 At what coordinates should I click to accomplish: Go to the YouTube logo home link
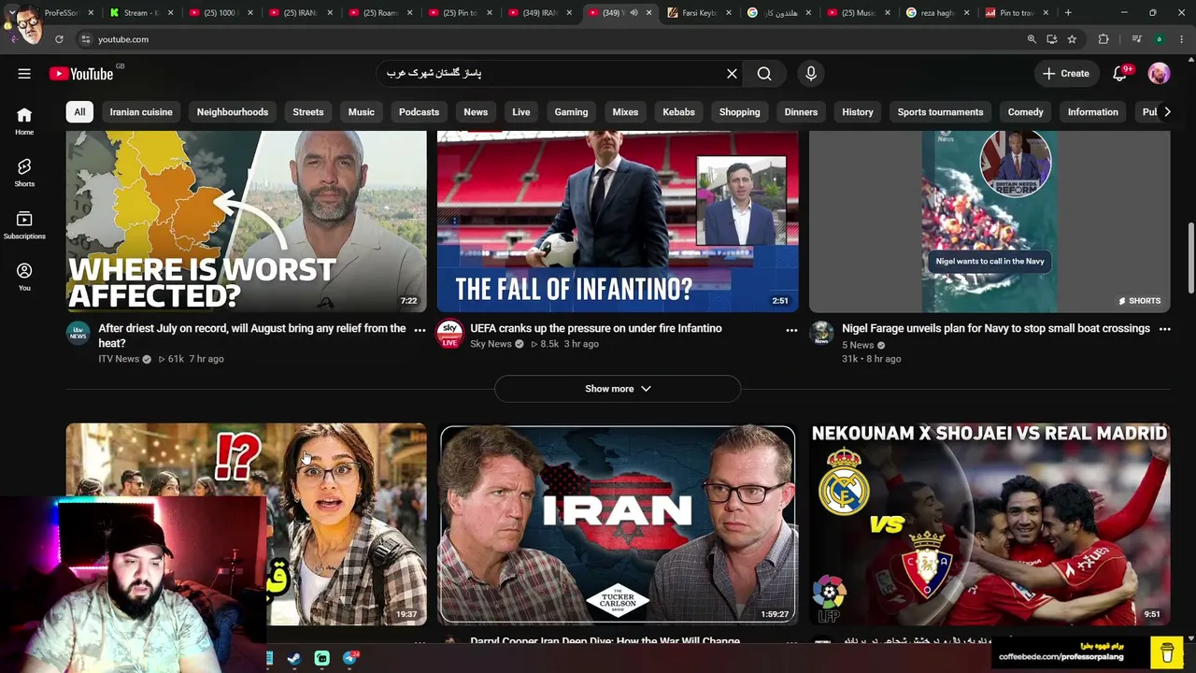81,74
